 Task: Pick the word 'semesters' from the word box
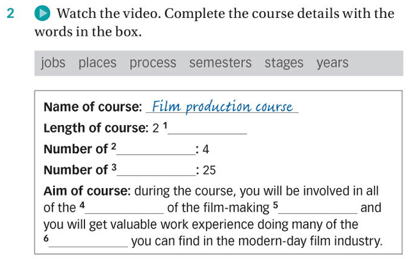click(221, 63)
